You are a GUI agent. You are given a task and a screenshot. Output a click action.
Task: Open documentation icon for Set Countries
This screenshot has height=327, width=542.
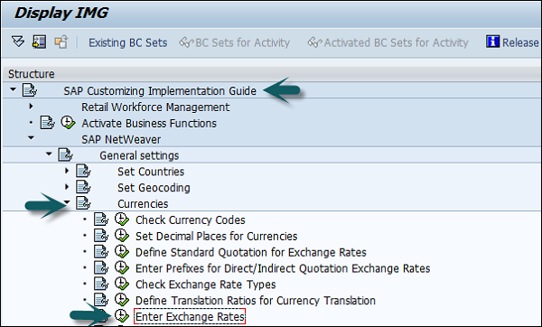(x=83, y=171)
